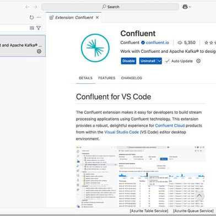Expand the Copilot dropdown chevron

tap(190, 7)
